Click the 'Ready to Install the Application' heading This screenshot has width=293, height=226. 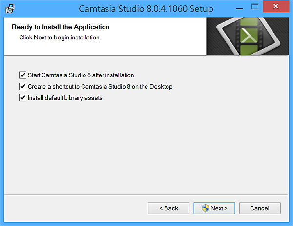pyautogui.click(x=61, y=27)
